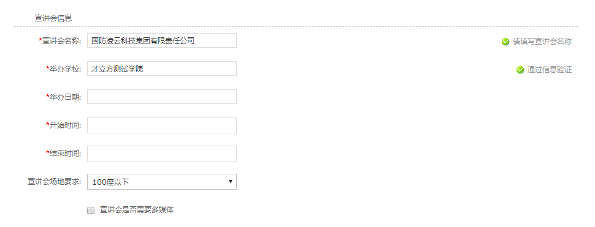The height and width of the screenshot is (227, 595).
Task: Click the 宣讲会是否需要多媒体 label text
Action: click(137, 210)
